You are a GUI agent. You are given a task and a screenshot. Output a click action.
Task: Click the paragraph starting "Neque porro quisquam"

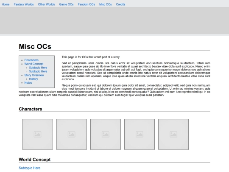pyautogui.click(x=114, y=90)
